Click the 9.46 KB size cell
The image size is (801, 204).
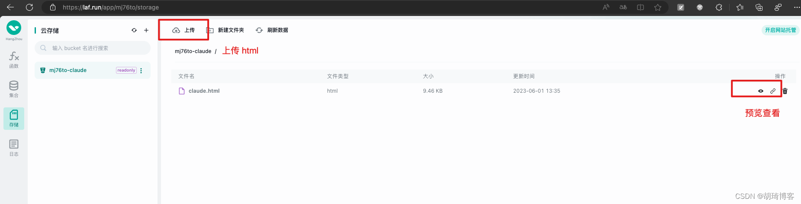pos(433,91)
